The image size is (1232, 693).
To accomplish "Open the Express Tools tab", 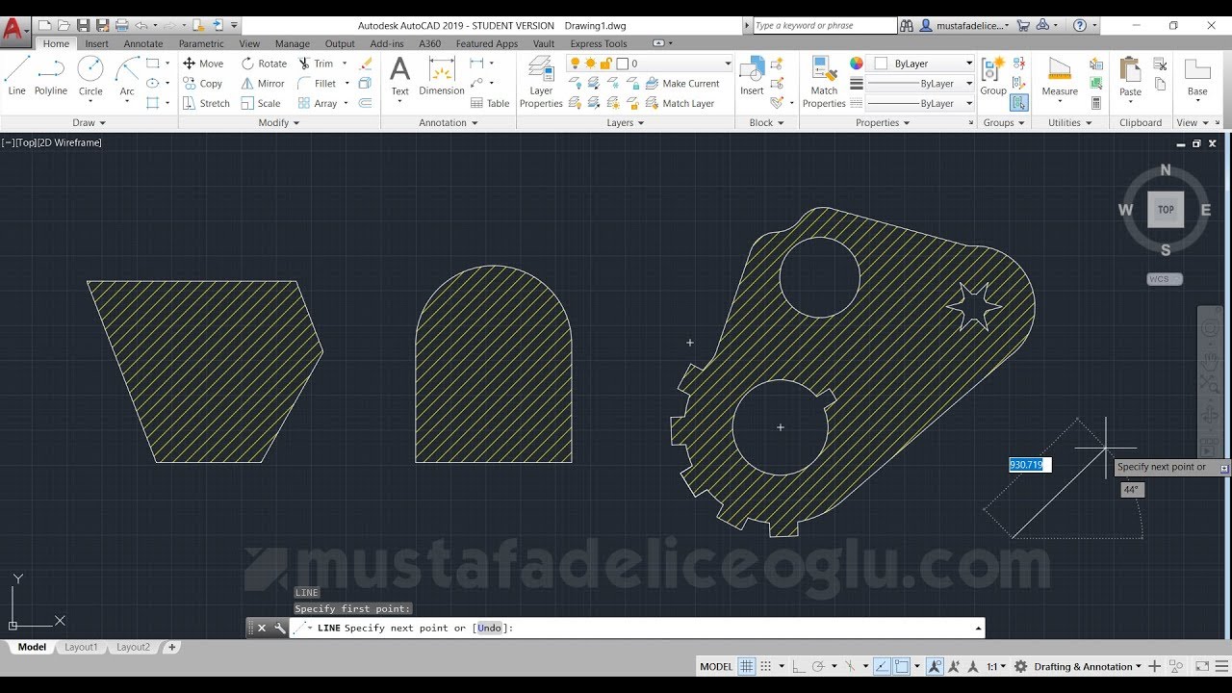I will coord(599,43).
